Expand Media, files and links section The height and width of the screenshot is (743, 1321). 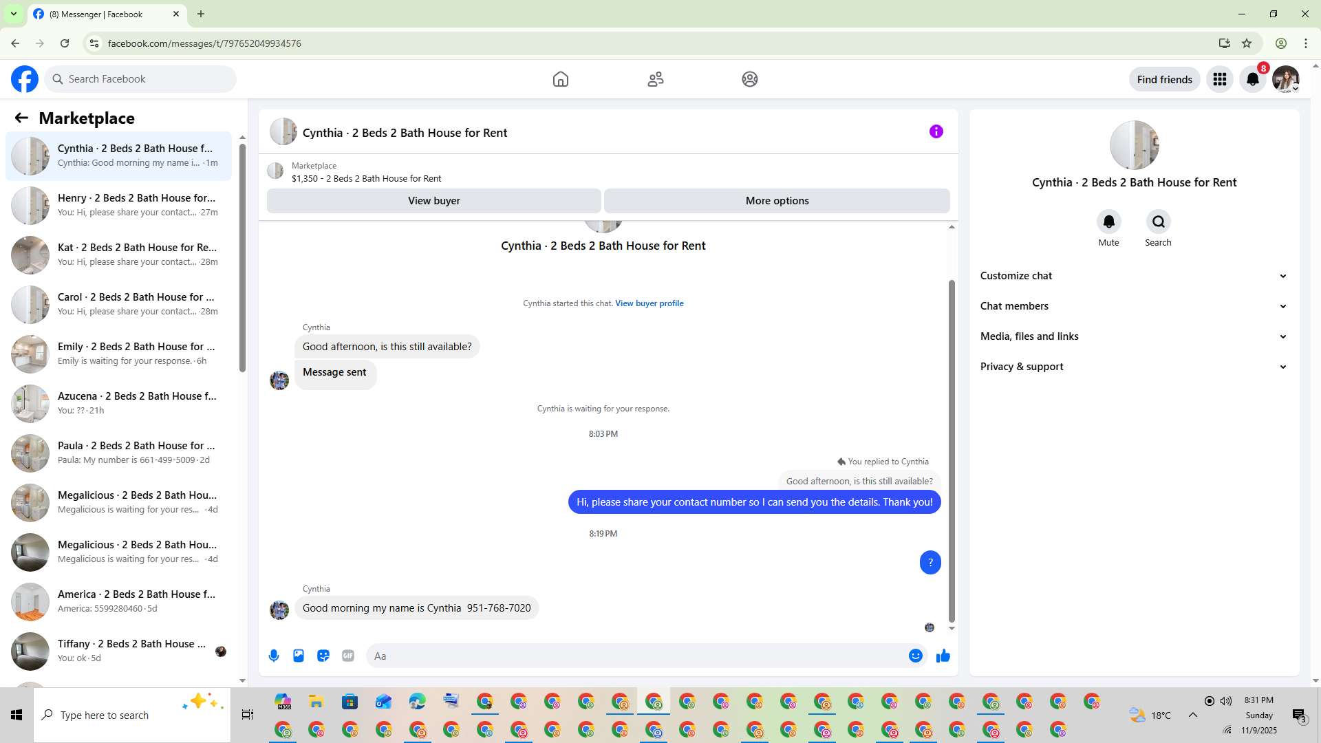click(1134, 336)
